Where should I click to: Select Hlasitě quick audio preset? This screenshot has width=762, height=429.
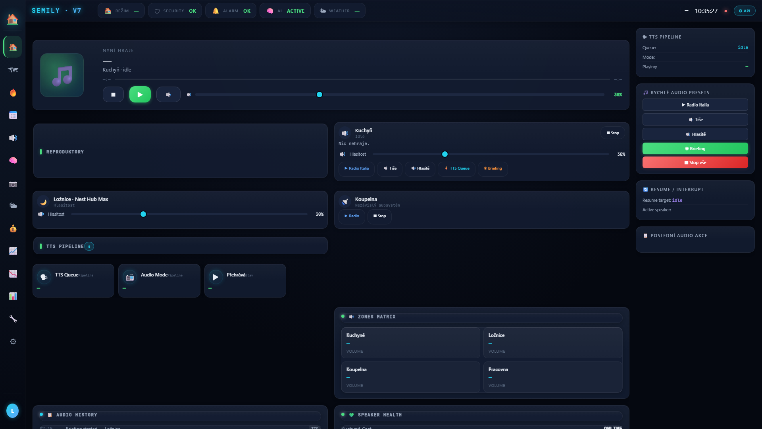[695, 134]
